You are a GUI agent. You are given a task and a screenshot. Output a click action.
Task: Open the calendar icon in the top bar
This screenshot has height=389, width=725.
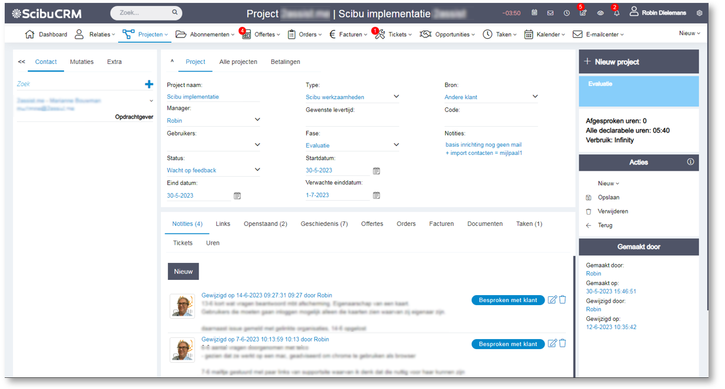click(534, 13)
